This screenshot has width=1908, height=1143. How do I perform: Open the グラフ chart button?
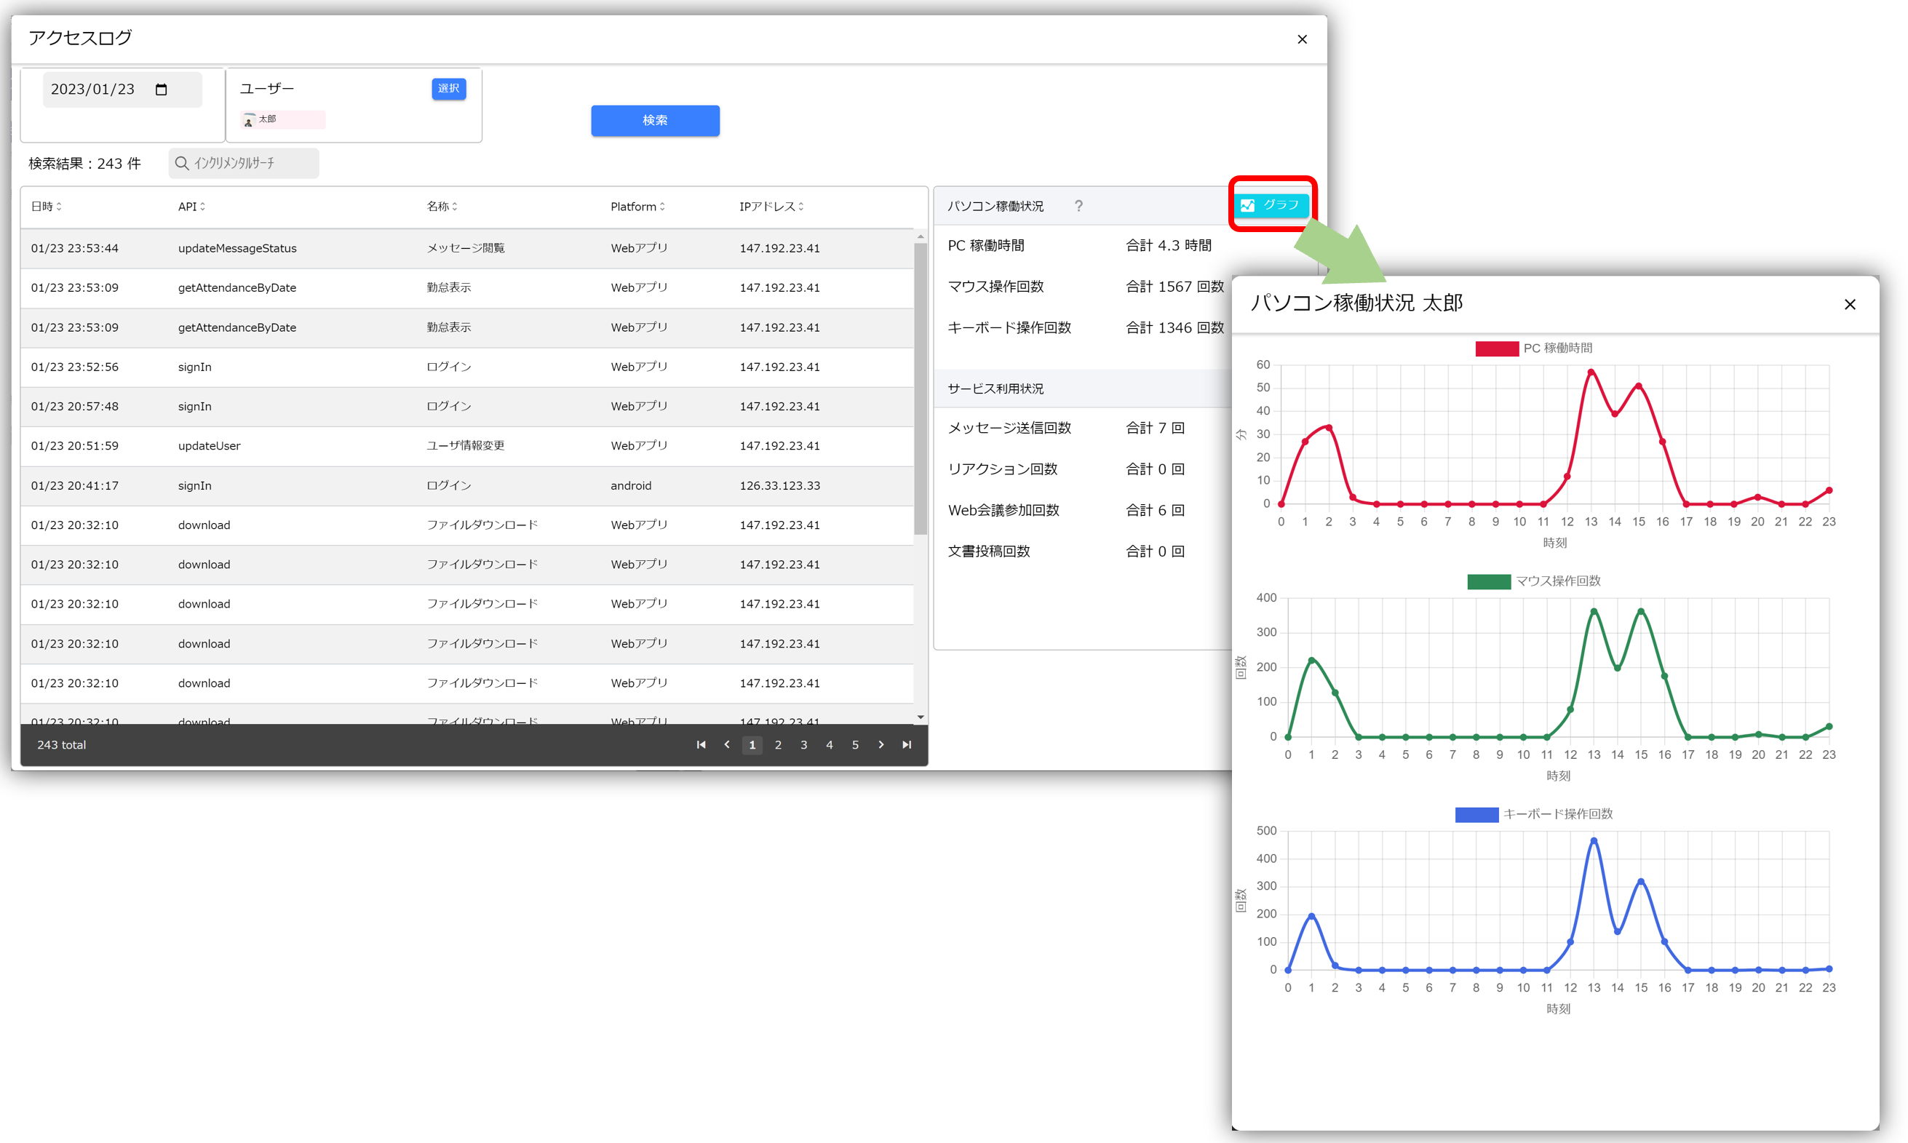(x=1271, y=205)
